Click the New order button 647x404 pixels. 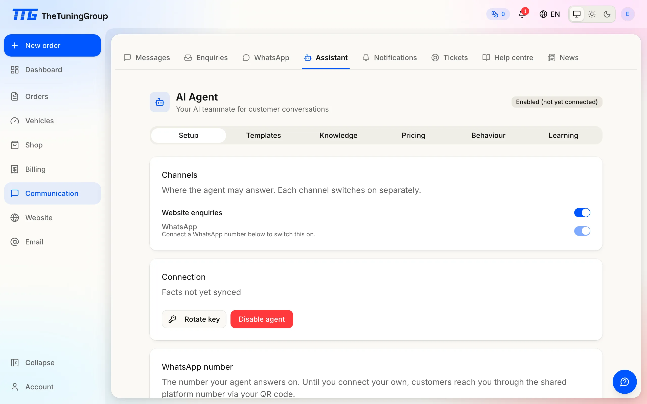coord(52,45)
